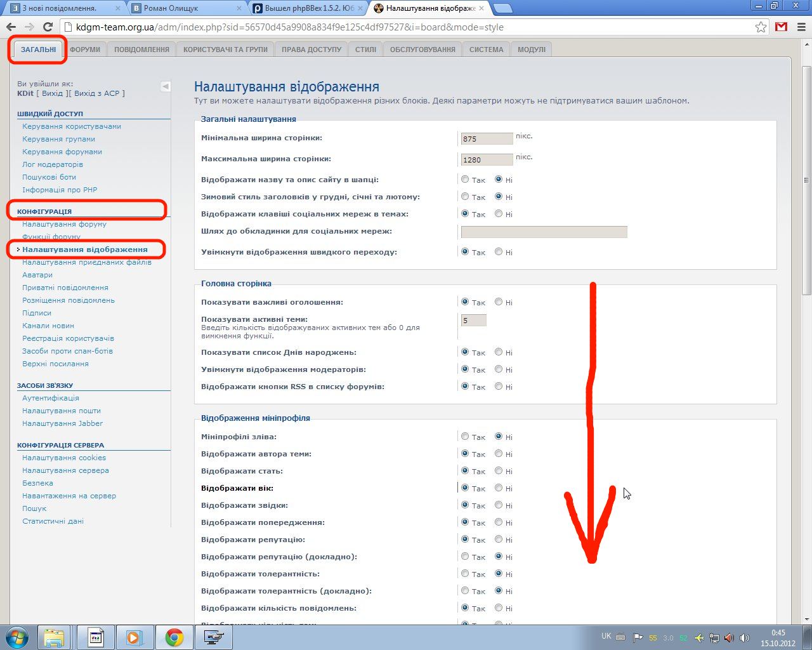Go to 'Налаштування cookies' in the sidebar
This screenshot has height=650, width=812.
(64, 458)
